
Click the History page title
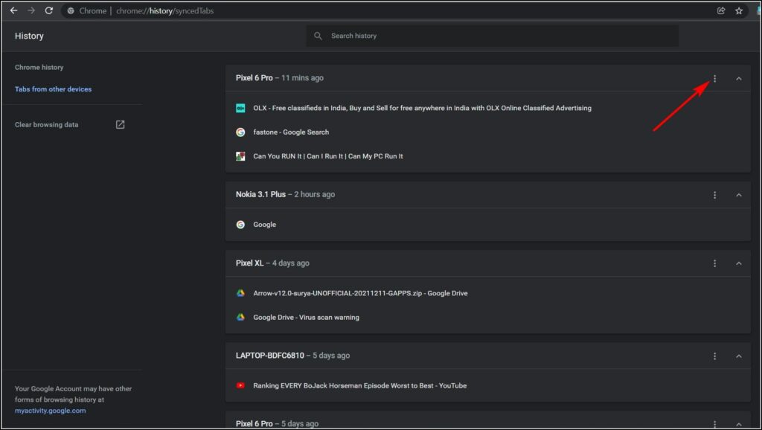click(x=29, y=36)
